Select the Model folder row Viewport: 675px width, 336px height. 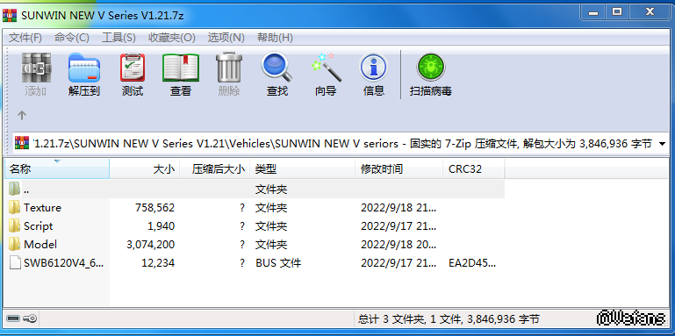[x=255, y=245]
